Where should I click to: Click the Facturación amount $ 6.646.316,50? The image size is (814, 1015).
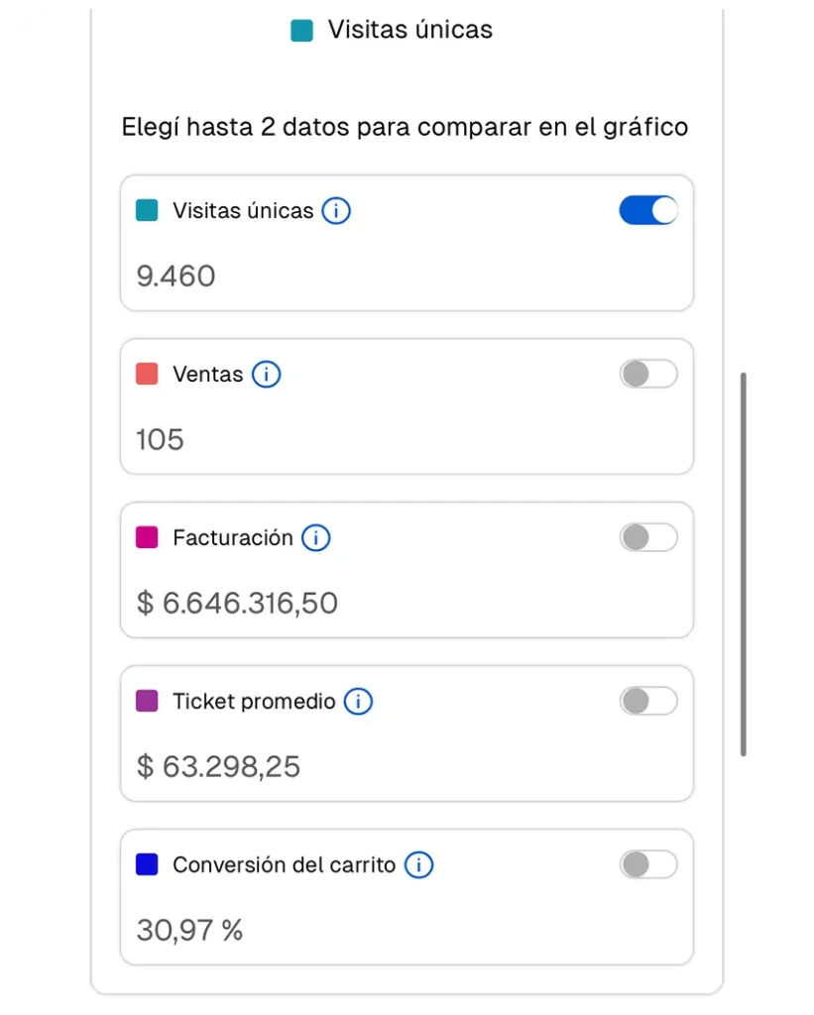pyautogui.click(x=237, y=603)
